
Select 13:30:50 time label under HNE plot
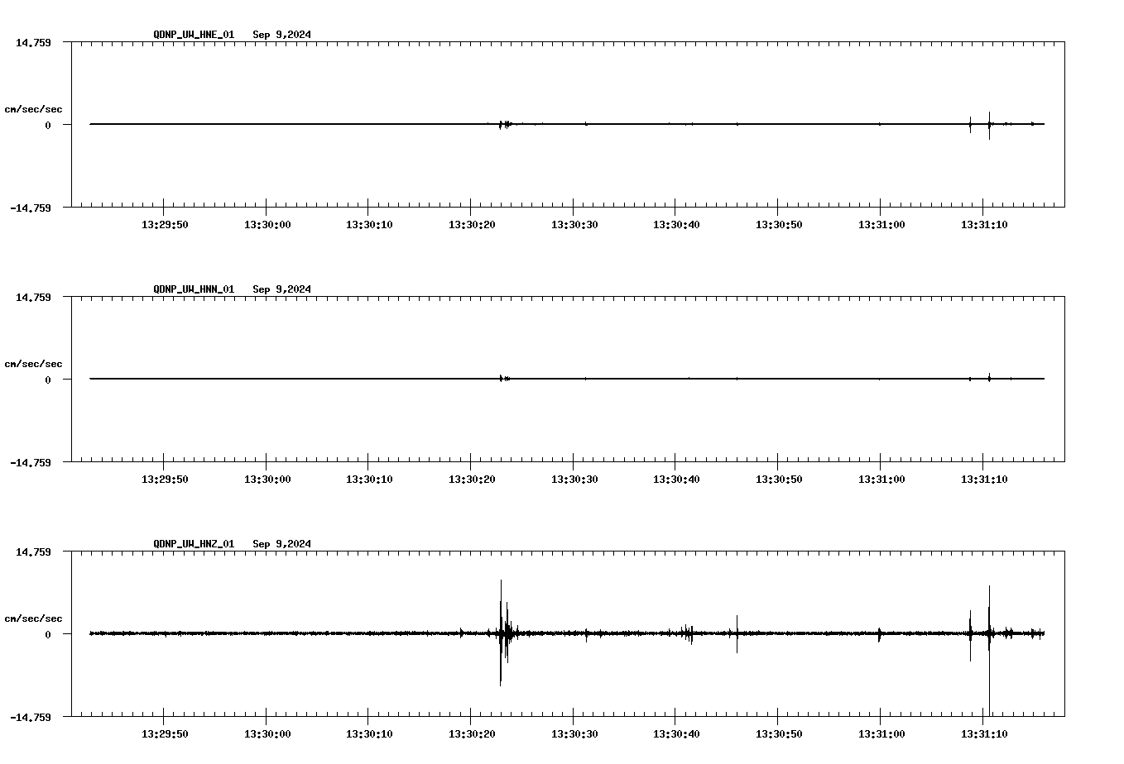coord(778,225)
